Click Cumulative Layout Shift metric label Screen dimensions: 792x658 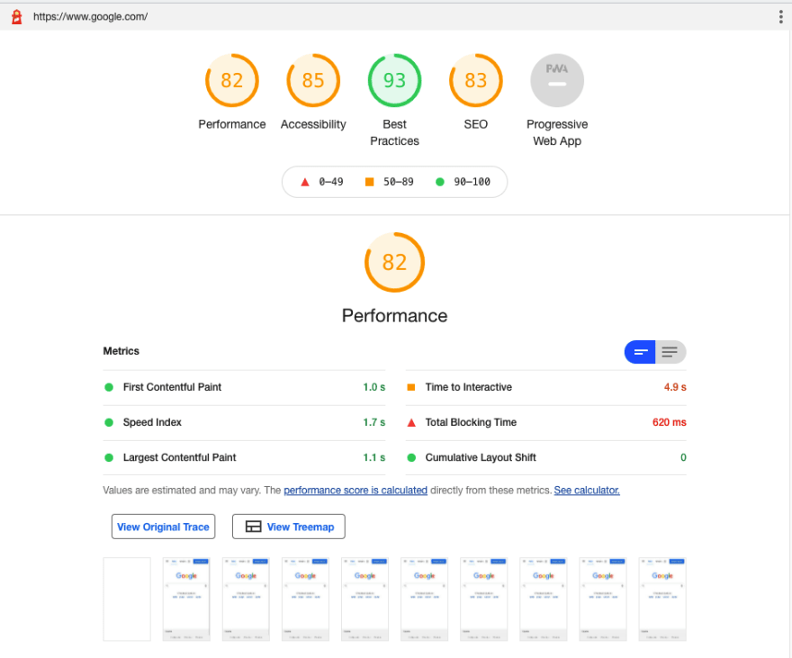point(481,458)
